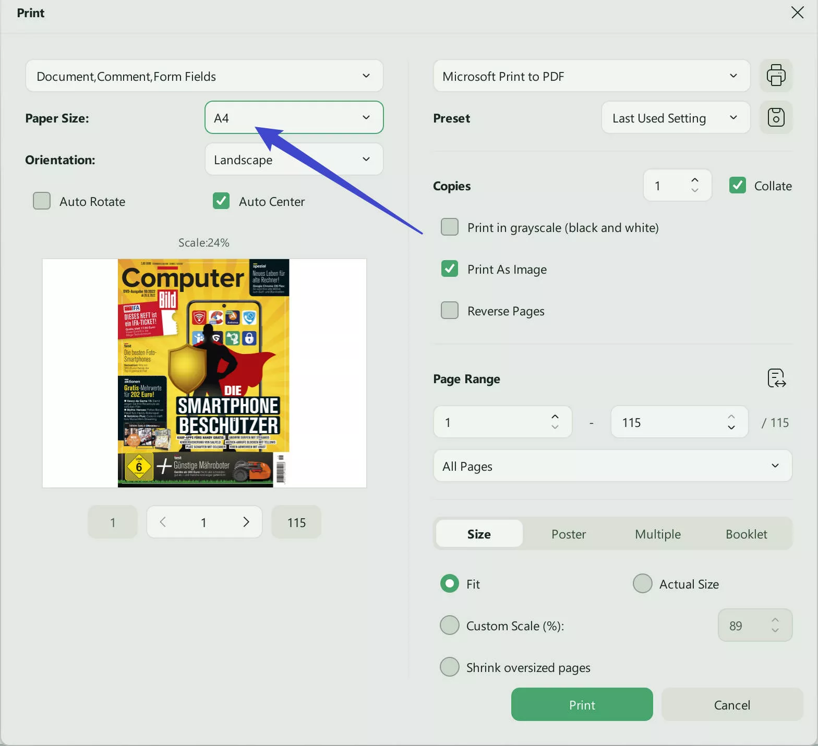Switch to the Booklet tab
The width and height of the screenshot is (818, 746).
tap(746, 534)
